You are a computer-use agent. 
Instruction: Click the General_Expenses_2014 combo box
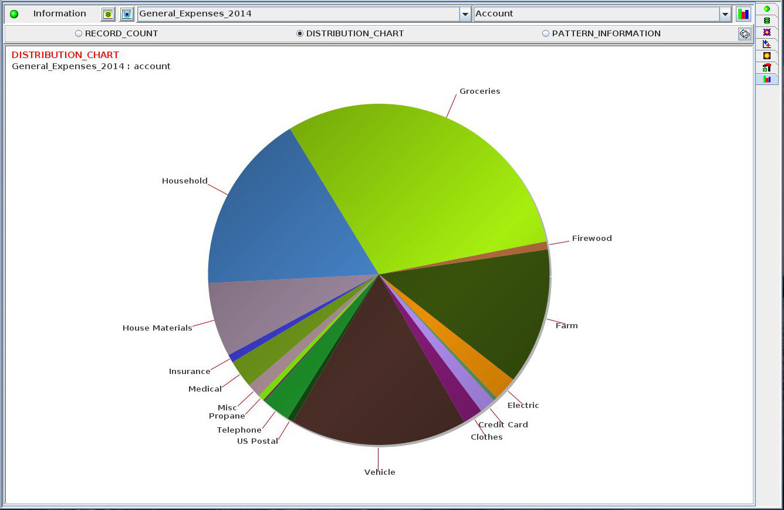point(298,14)
